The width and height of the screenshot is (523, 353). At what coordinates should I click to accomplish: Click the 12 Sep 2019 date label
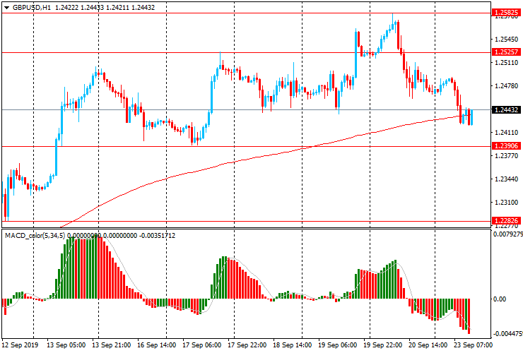click(20, 345)
